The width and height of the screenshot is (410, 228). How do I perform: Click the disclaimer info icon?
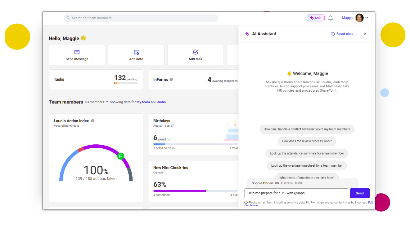click(246, 203)
